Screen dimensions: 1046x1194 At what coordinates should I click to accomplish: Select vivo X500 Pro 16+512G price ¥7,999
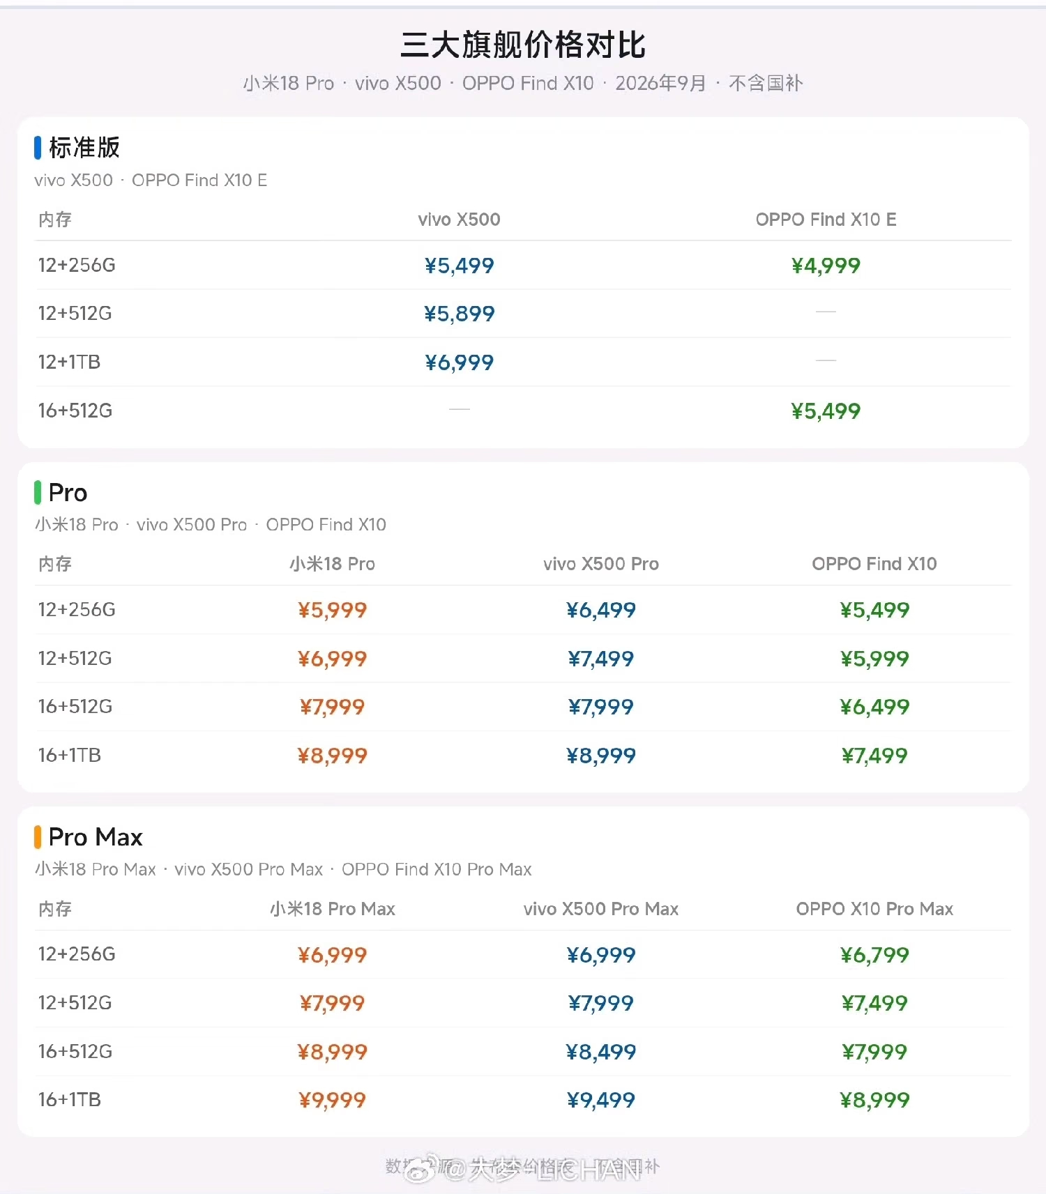(x=601, y=707)
